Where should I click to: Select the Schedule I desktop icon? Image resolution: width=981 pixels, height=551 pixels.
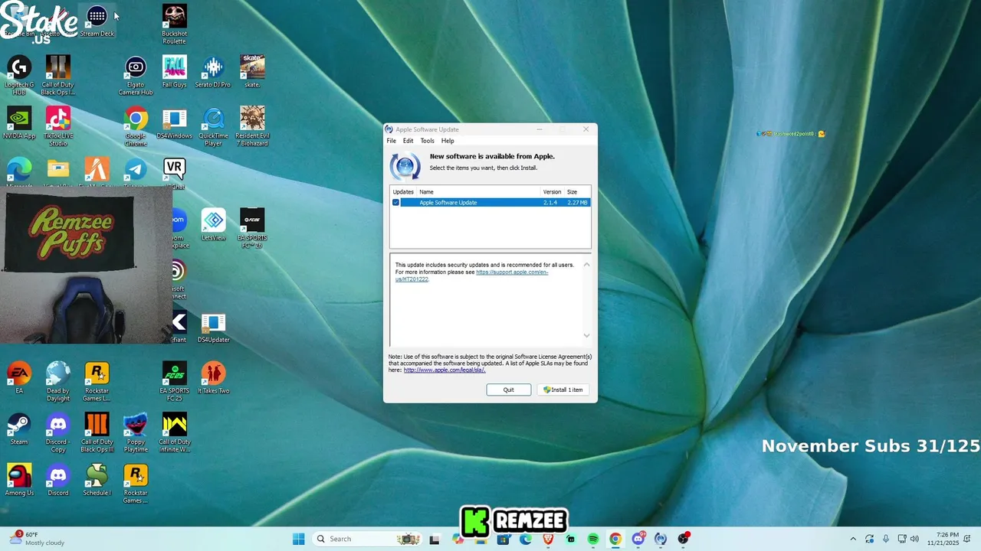pos(97,480)
